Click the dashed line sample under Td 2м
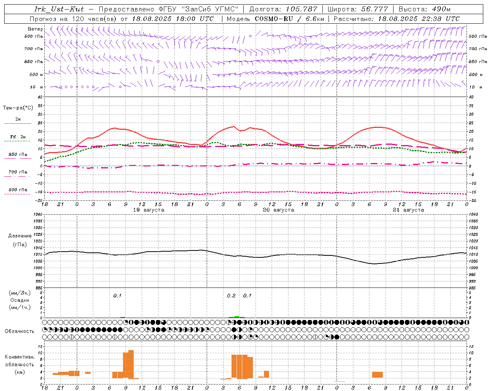This screenshot has height=391, width=489. coord(18,141)
